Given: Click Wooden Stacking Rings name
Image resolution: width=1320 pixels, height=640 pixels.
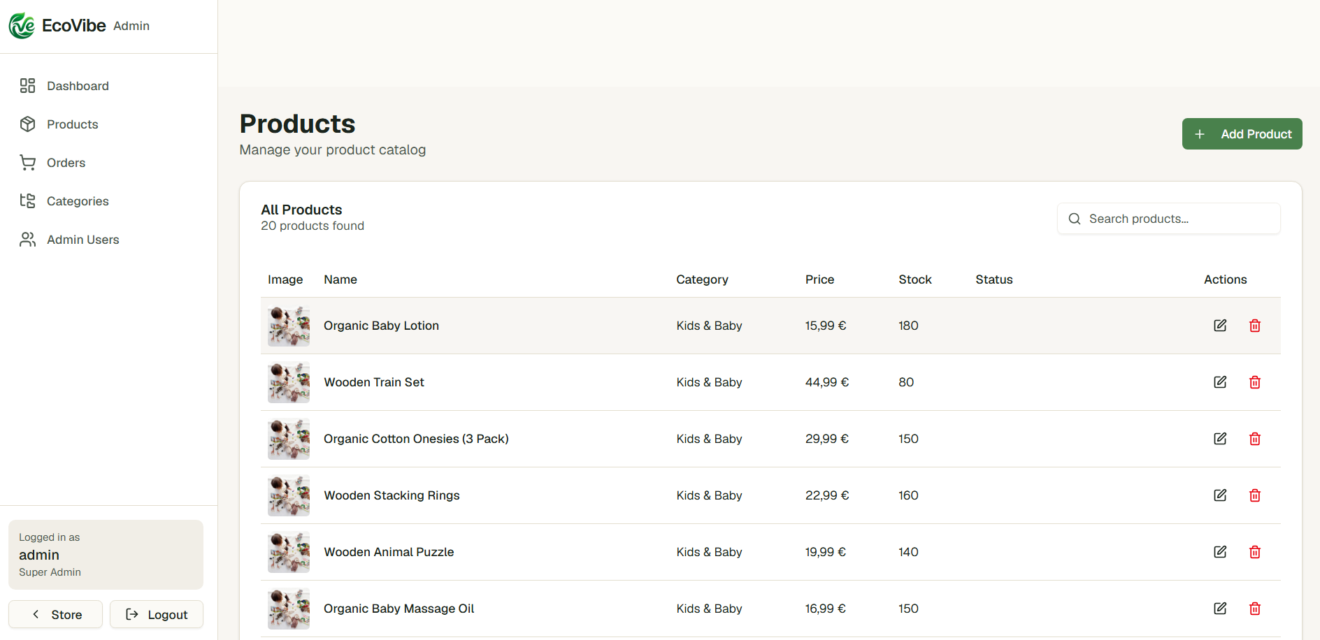Looking at the screenshot, I should point(392,495).
